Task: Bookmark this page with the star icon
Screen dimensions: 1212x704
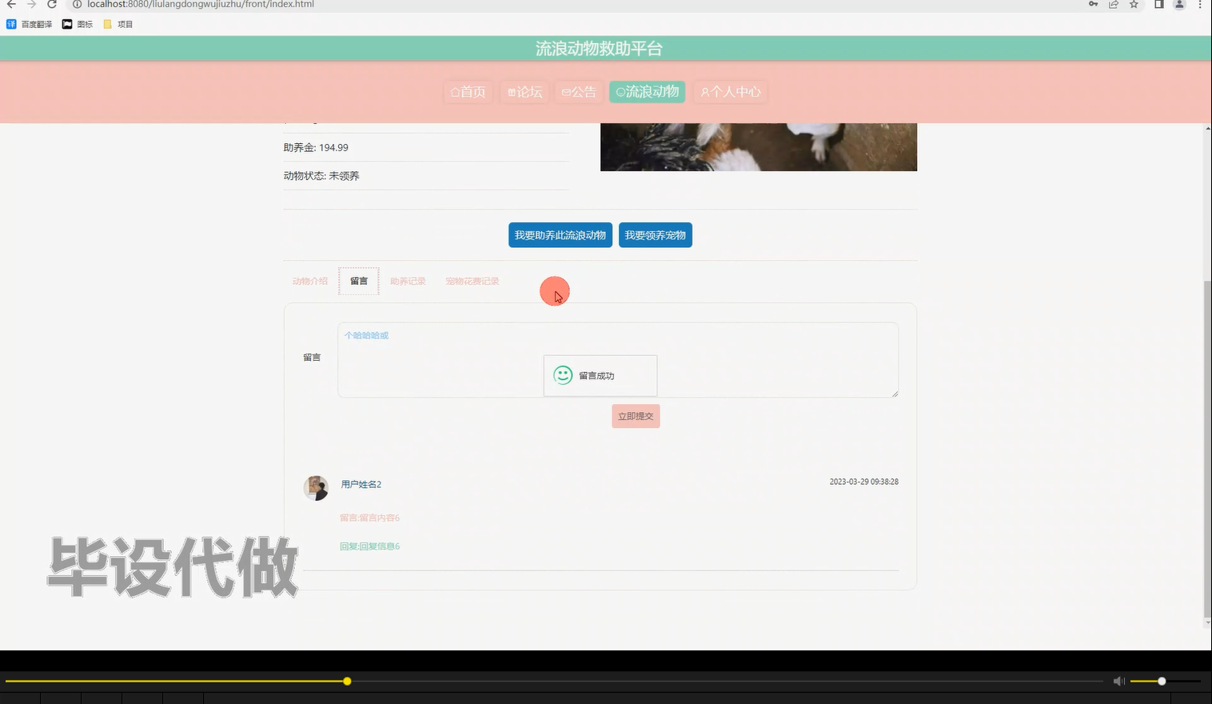Action: [1134, 4]
